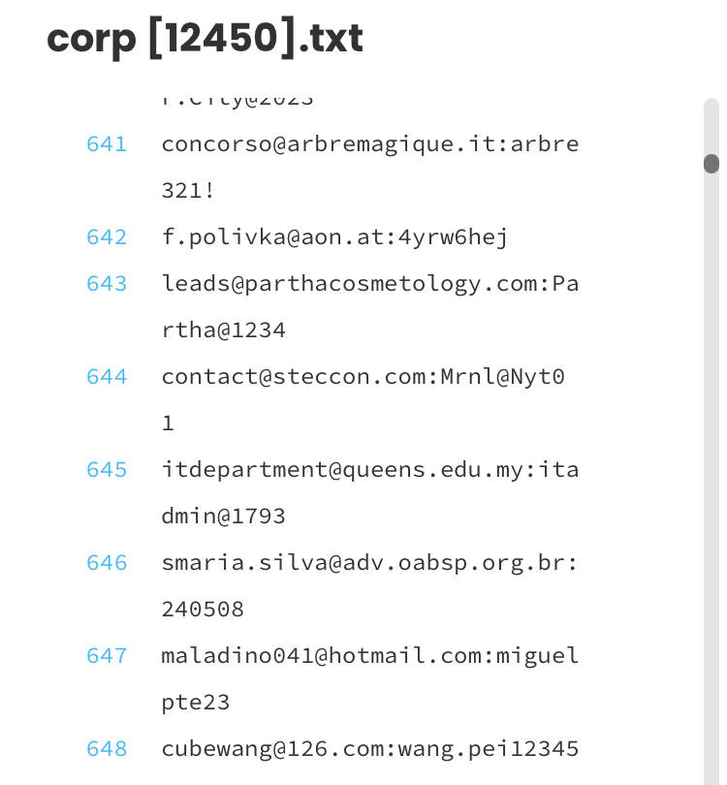Select line number 648
Viewport: 727px width, 785px height.
click(x=107, y=749)
